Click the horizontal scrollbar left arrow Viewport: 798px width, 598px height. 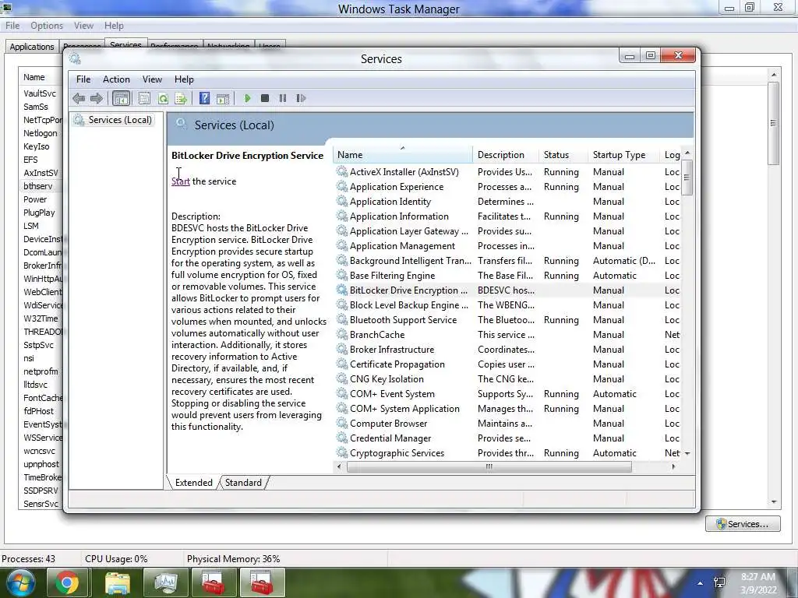339,466
